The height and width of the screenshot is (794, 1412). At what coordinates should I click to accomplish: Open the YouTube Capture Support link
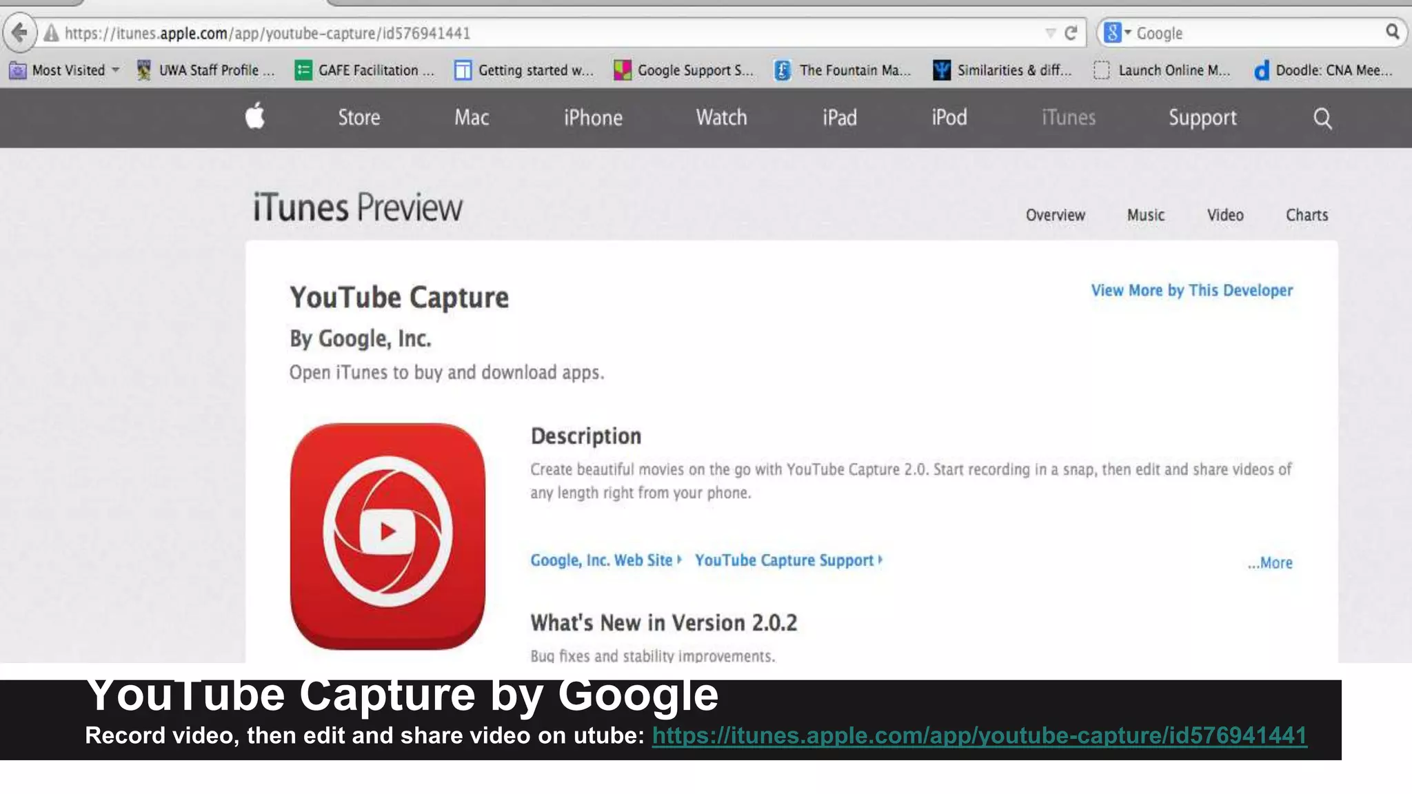(x=788, y=560)
